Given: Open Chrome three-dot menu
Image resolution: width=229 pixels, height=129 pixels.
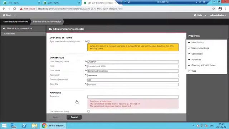Looking at the screenshot, I should 226,9.
